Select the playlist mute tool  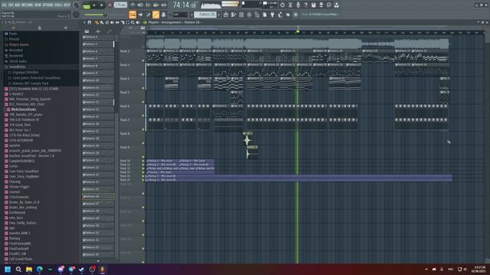(x=112, y=22)
